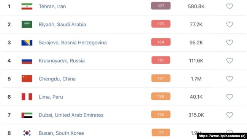The image size is (247, 139).
Task: Favorite Tehran, Iran with the heart icon
Action: point(230,6)
